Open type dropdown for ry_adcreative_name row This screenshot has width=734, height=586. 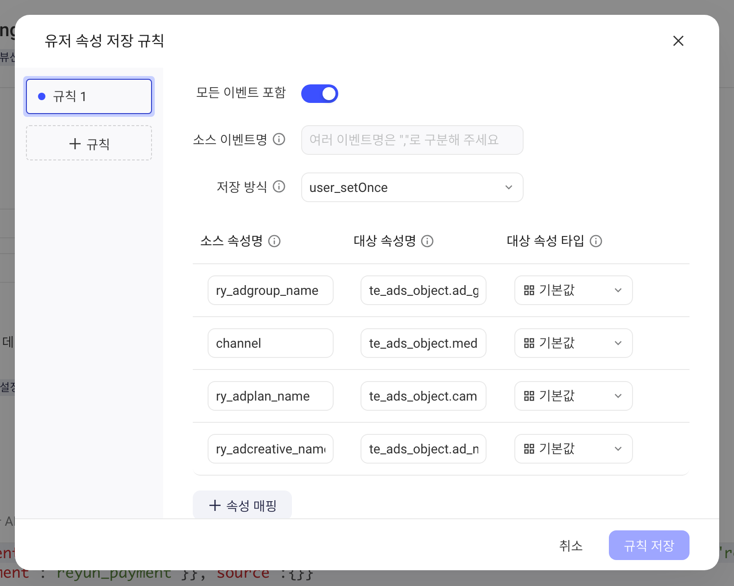point(574,449)
